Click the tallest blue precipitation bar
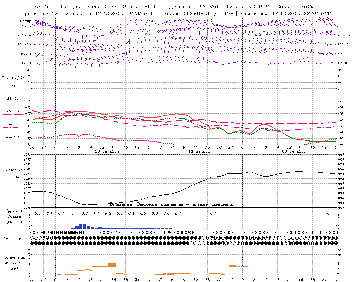 coord(81,226)
